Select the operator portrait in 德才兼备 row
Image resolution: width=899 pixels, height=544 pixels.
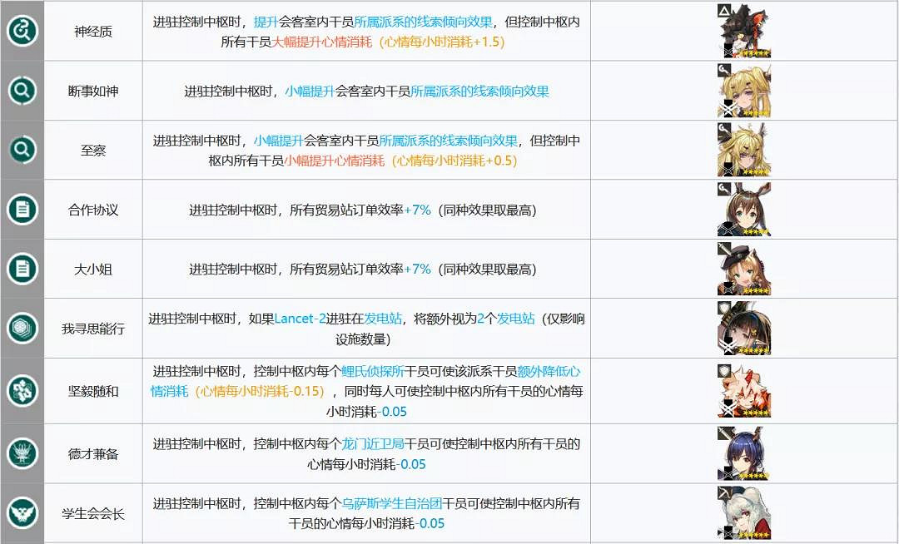[x=744, y=453]
